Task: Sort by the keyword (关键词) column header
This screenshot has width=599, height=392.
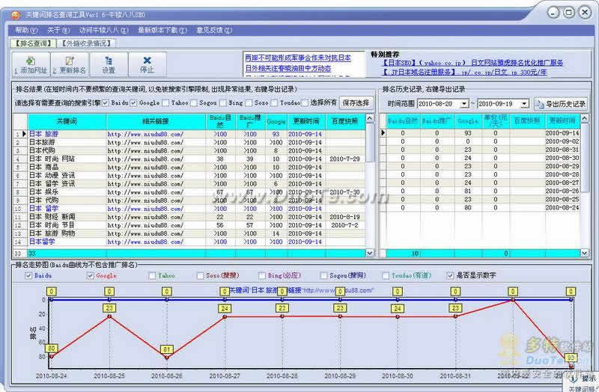Action: (x=67, y=121)
